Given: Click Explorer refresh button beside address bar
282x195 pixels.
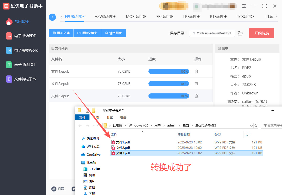Looking at the screenshot, I should (256, 125).
